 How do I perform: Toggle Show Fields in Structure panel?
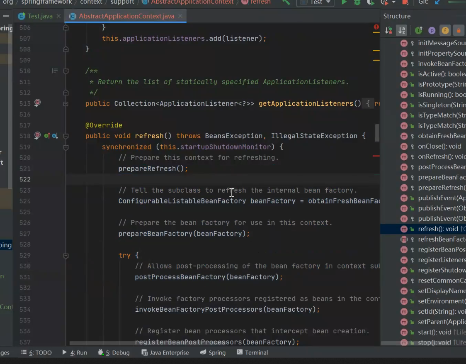coord(445,30)
